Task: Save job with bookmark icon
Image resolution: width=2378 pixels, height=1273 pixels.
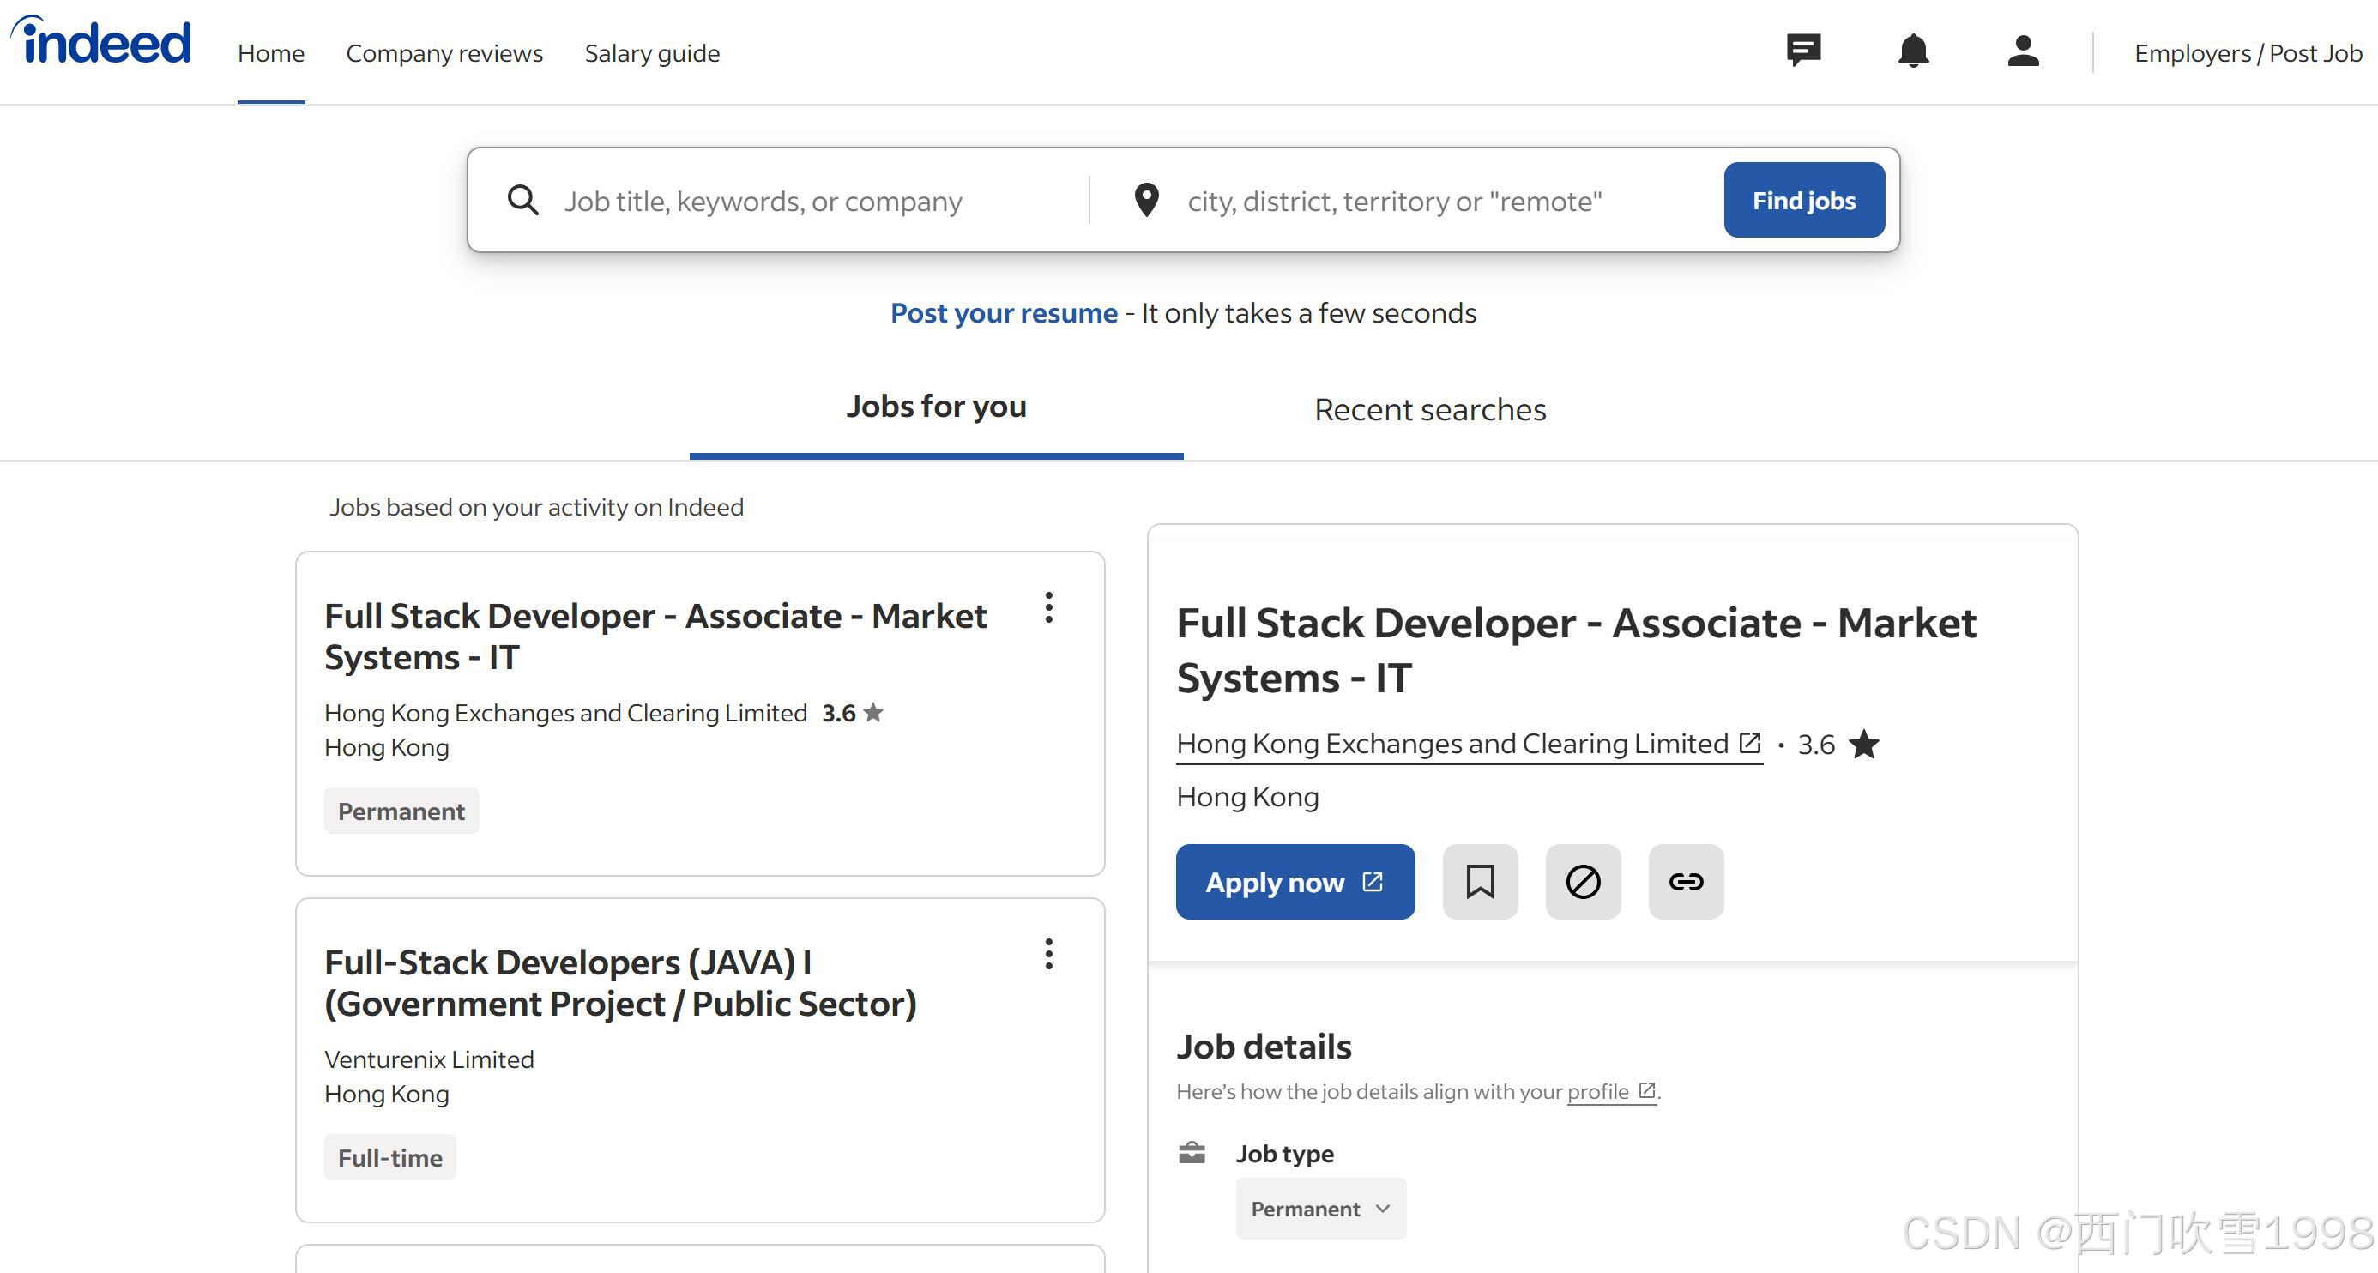Action: point(1480,882)
